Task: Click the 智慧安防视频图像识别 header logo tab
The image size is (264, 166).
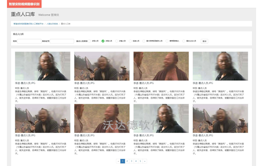Action: click(24, 4)
